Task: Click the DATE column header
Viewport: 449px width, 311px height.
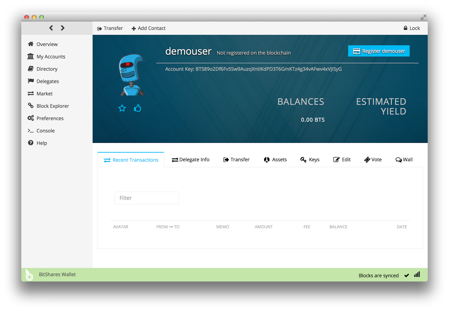Action: click(x=402, y=227)
